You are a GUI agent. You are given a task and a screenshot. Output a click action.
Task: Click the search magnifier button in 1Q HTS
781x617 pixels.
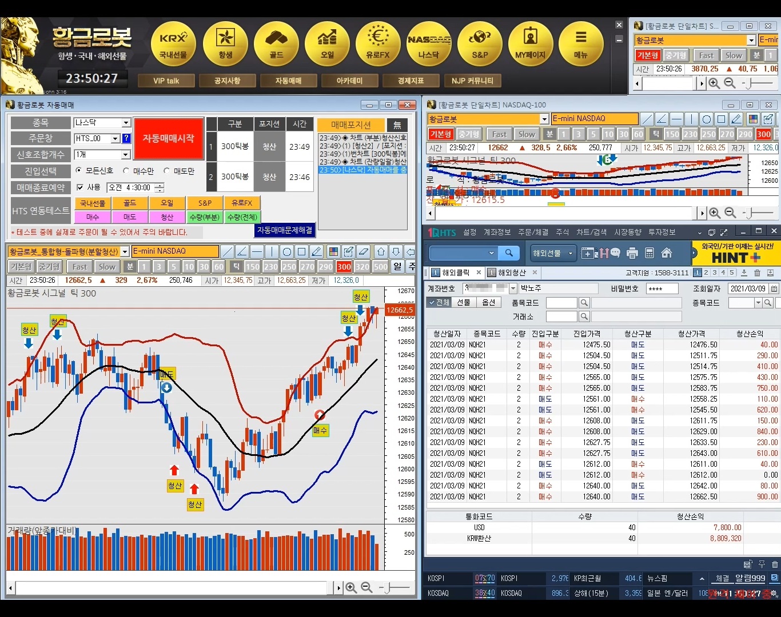pos(508,253)
